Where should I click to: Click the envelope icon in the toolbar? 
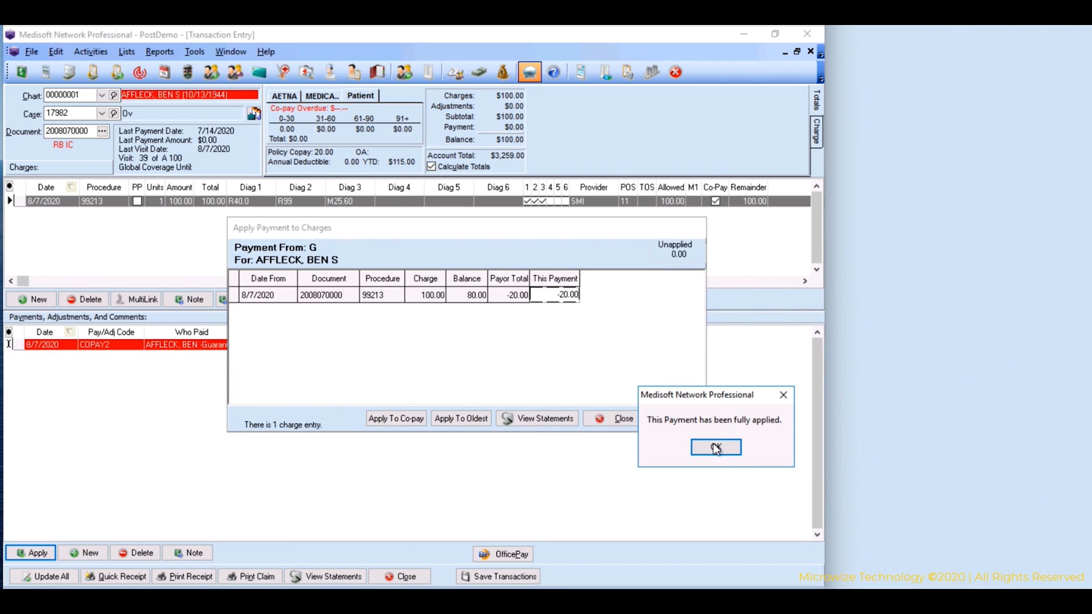coord(259,72)
